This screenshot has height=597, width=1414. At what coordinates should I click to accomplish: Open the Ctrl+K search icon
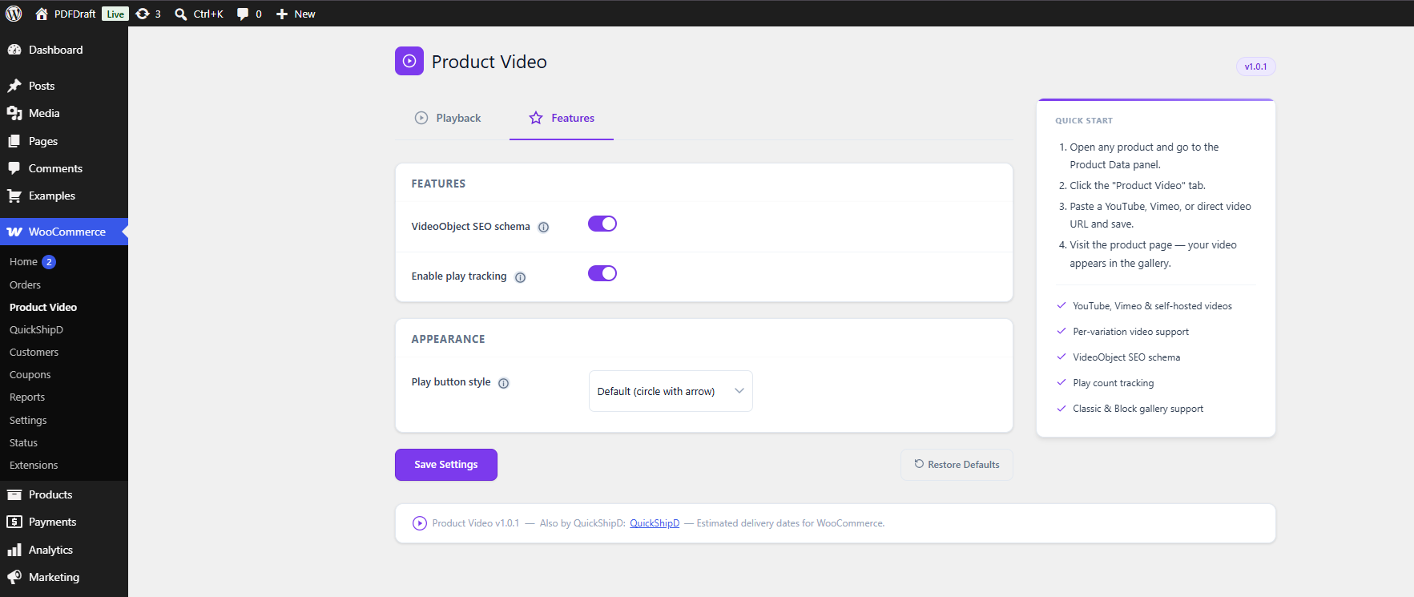click(181, 14)
